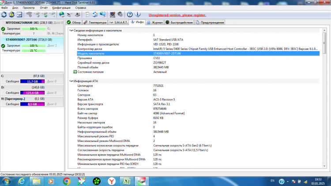Open the Отчёт menu
The height and width of the screenshot is (186, 331).
[44, 8]
